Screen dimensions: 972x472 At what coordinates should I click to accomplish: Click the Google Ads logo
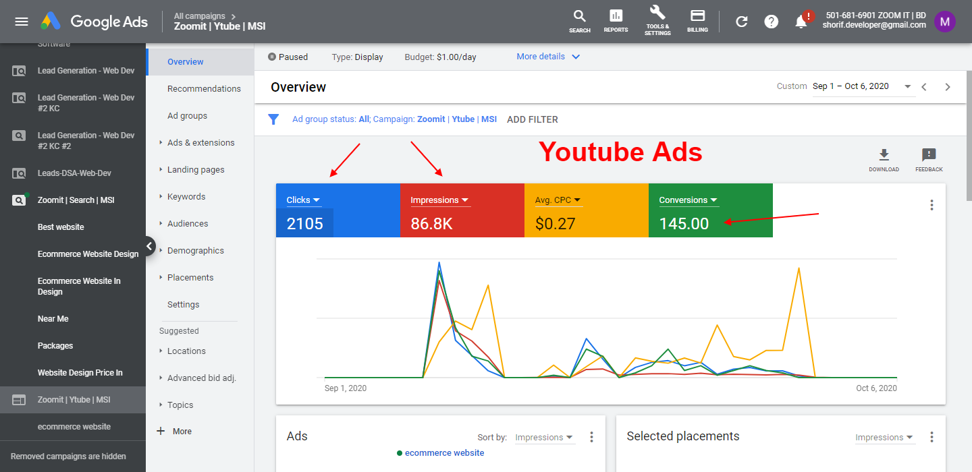(94, 22)
